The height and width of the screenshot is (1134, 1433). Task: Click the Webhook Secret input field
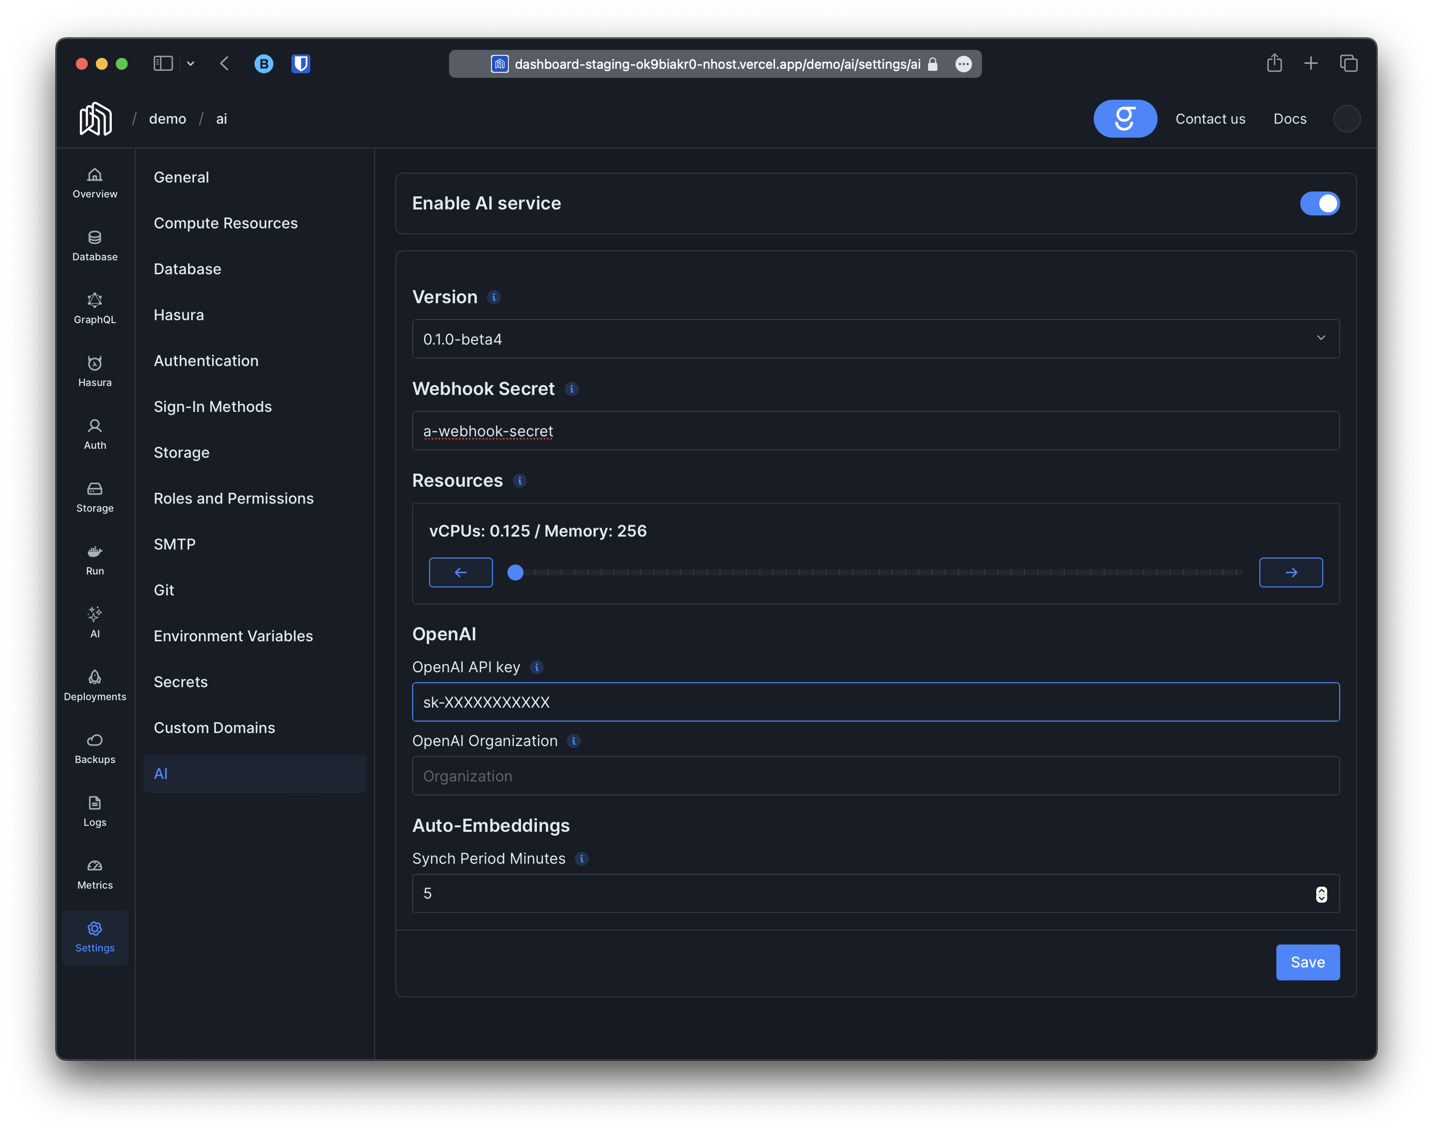click(x=876, y=430)
